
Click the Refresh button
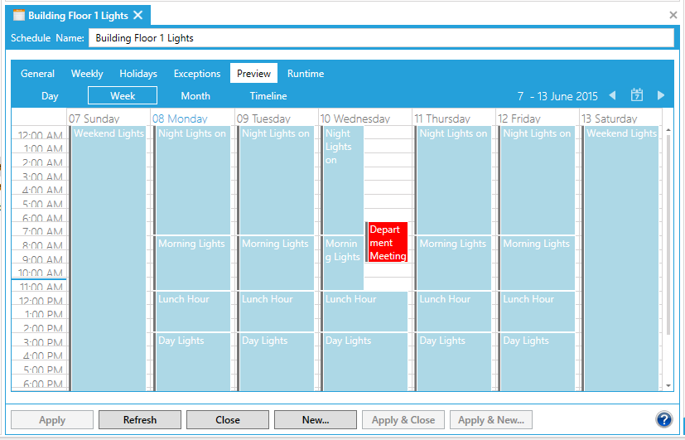point(140,420)
